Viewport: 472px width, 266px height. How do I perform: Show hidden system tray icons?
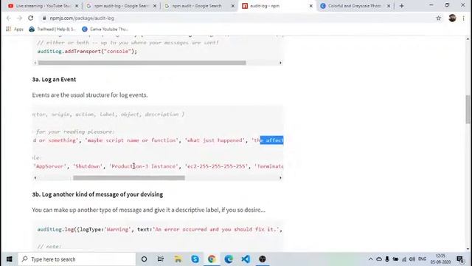[x=370, y=259]
